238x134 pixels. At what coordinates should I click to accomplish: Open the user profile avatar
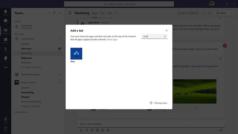click(212, 4)
